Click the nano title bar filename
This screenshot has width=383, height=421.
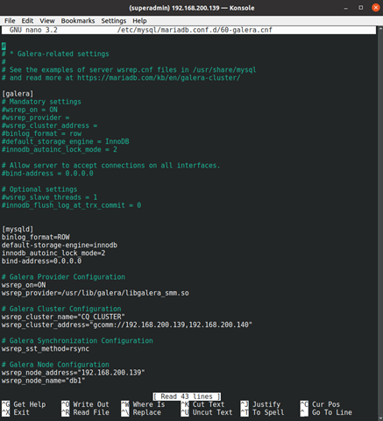point(195,30)
